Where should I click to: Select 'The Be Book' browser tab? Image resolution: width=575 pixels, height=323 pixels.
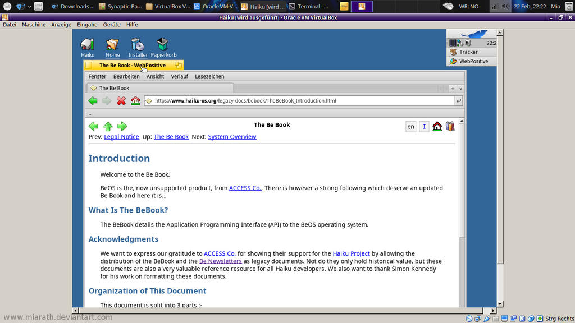[160, 88]
